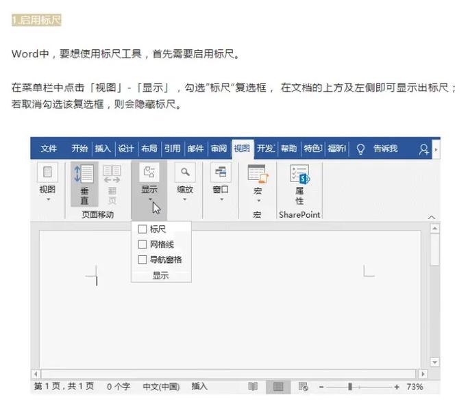Switch to the 审阅 Review tab
468x406 pixels.
(x=219, y=149)
